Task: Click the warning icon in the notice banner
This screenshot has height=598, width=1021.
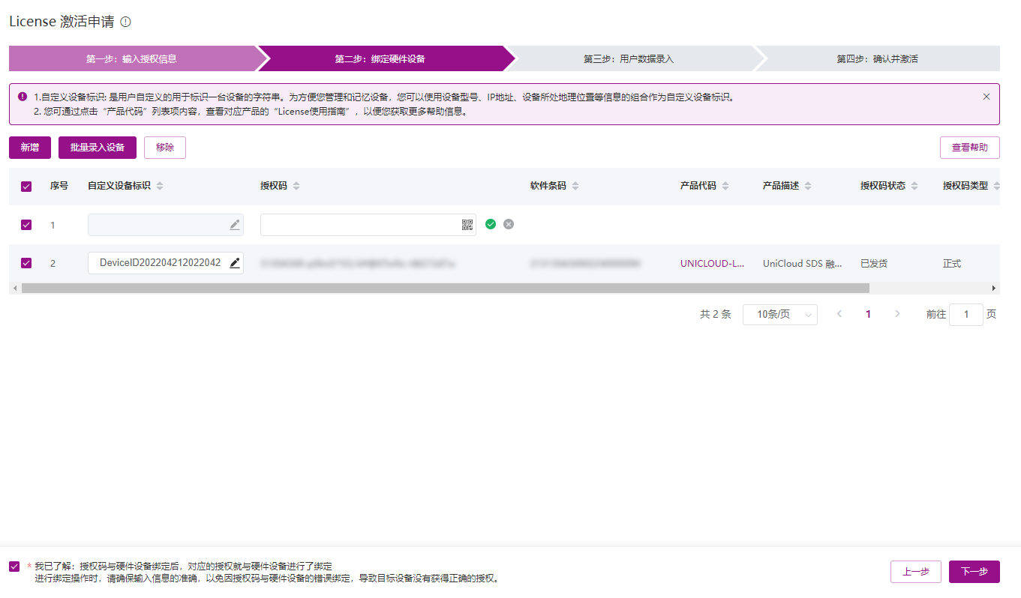Action: tap(23, 97)
